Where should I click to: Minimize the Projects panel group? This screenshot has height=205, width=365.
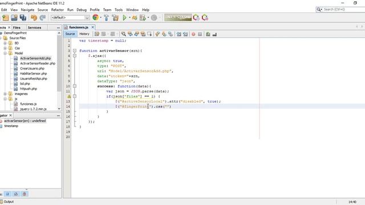pos(58,28)
